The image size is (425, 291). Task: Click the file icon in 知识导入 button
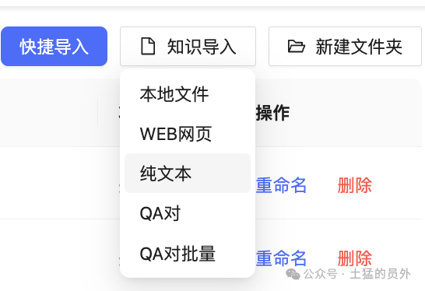[148, 47]
